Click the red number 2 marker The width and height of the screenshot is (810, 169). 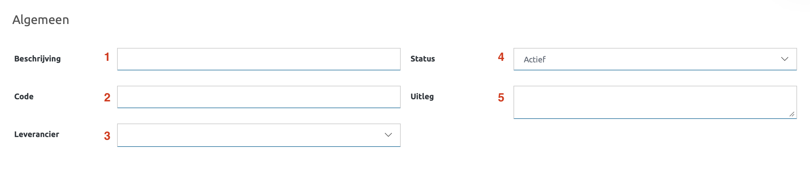(107, 97)
